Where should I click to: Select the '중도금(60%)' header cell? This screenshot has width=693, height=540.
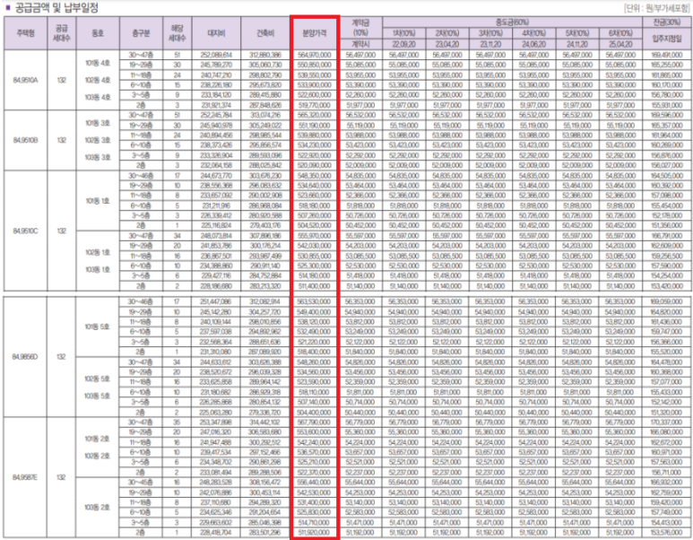pos(512,22)
